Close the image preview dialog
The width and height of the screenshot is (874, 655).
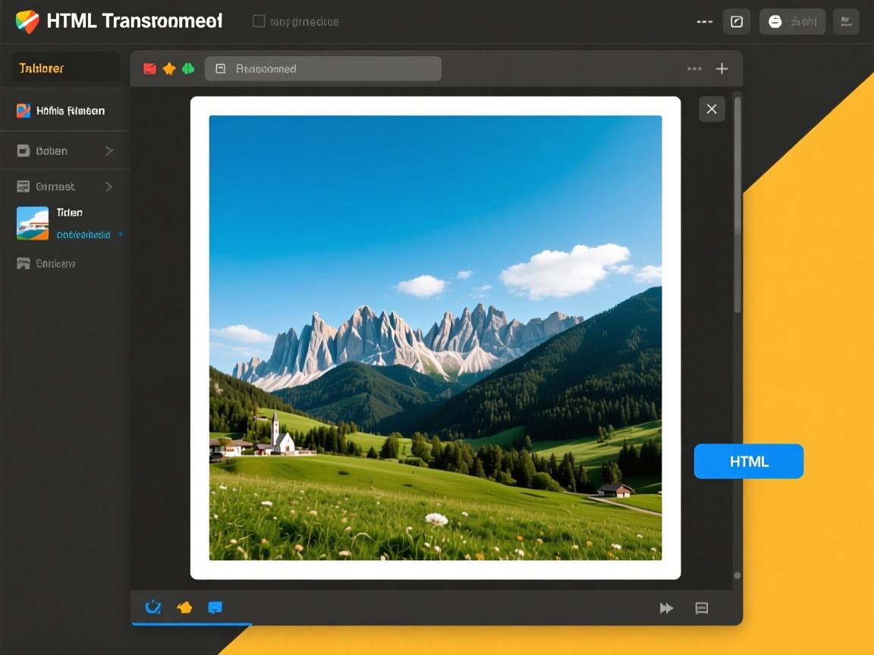(x=712, y=109)
